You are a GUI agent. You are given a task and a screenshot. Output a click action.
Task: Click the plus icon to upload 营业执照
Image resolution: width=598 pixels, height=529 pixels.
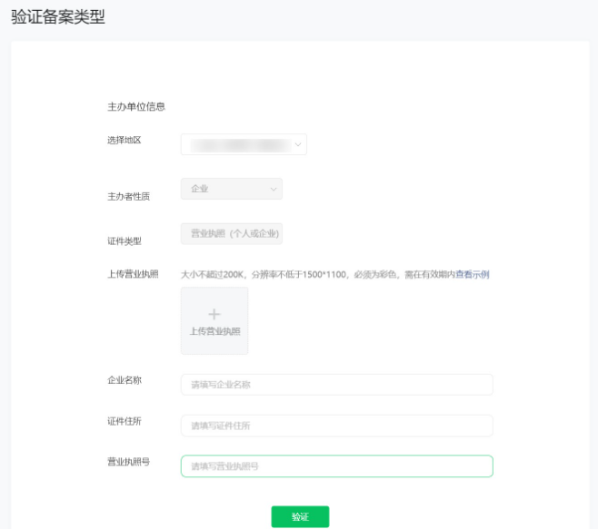point(214,314)
